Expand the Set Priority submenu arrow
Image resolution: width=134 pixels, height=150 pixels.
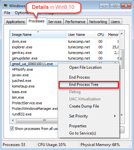click(x=115, y=116)
